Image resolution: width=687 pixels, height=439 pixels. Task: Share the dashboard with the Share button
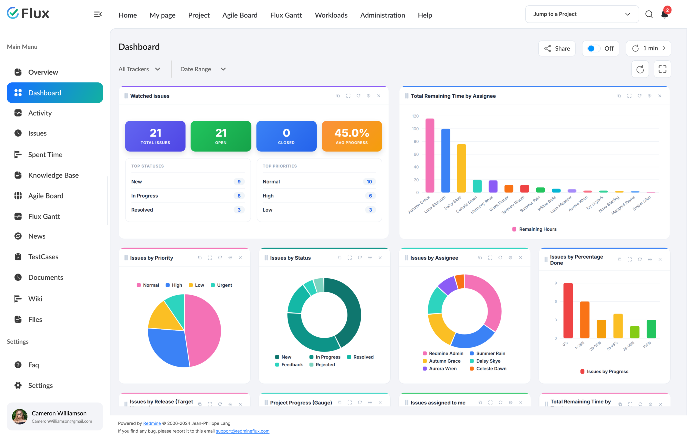coord(557,49)
